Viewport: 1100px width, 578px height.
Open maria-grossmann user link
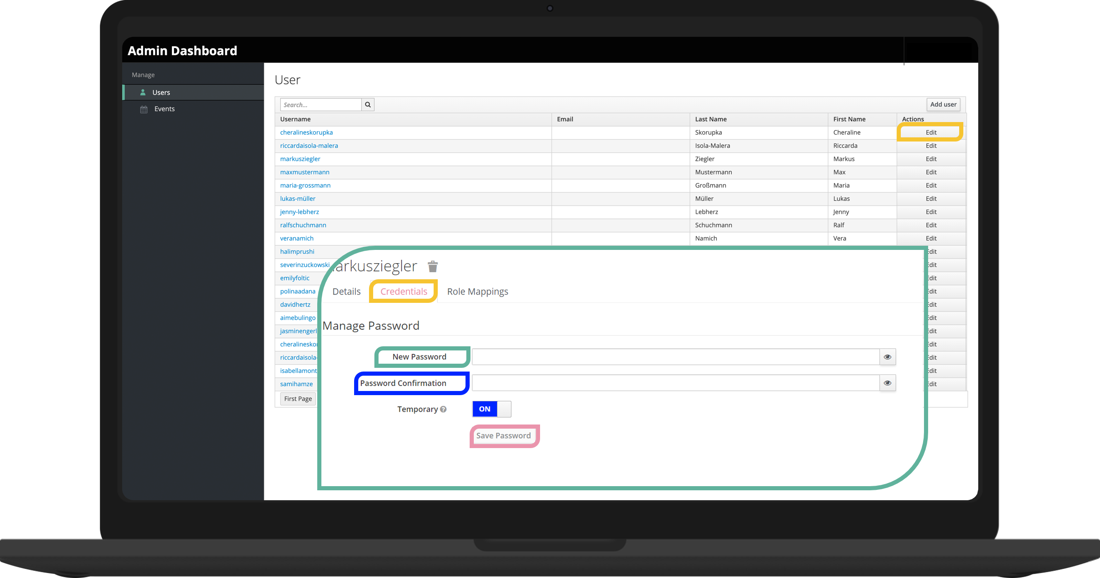(305, 185)
